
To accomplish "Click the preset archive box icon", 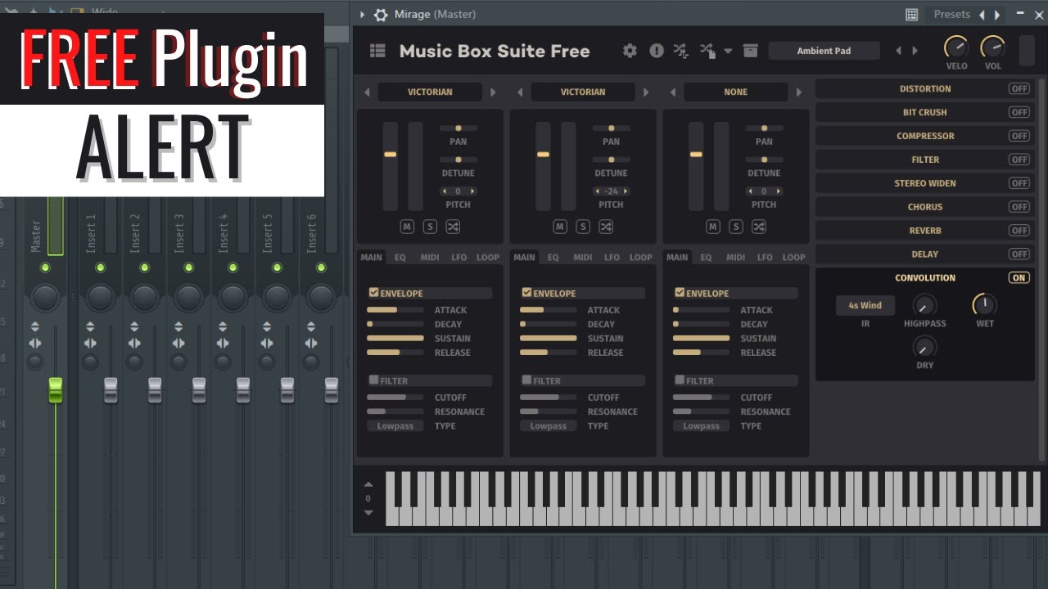I will pos(750,51).
